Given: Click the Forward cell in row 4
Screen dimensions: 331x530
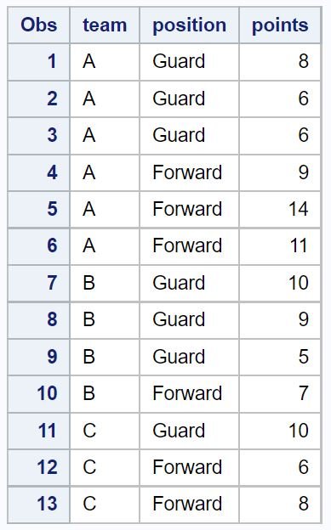Looking at the screenshot, I should coord(189,172).
